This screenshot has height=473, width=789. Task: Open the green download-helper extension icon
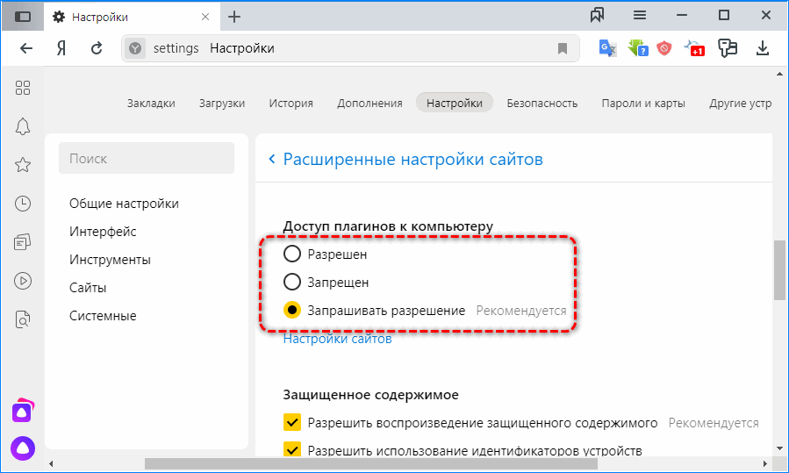coord(638,48)
